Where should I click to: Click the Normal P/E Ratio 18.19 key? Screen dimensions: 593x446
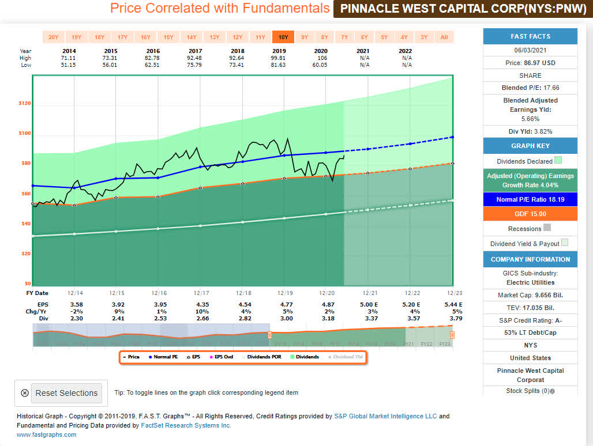[530, 199]
